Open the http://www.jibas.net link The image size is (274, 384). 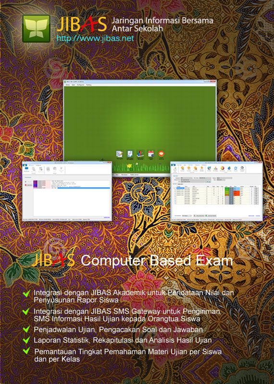(95, 38)
